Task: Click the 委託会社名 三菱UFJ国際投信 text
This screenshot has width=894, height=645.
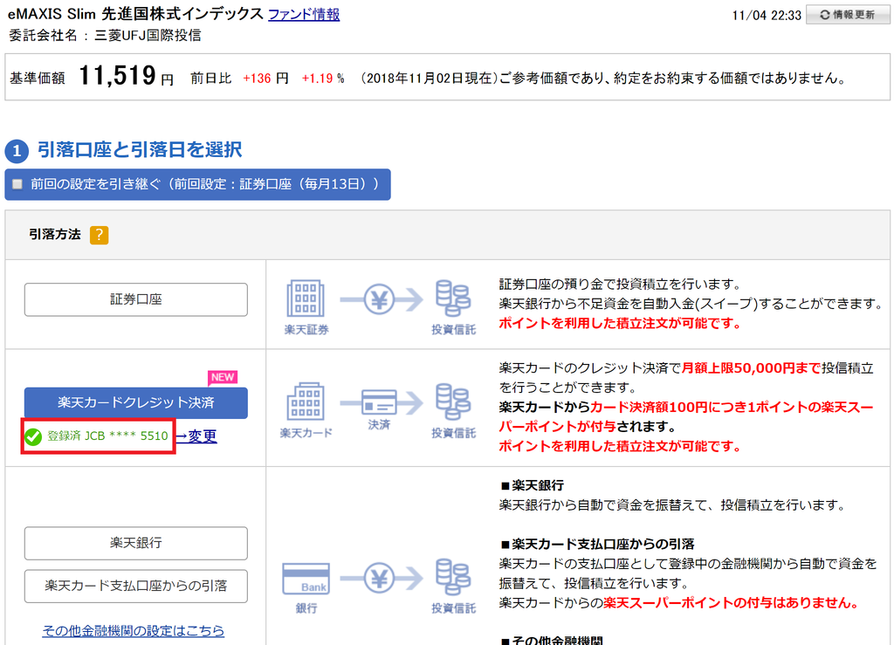Action: pyautogui.click(x=105, y=35)
